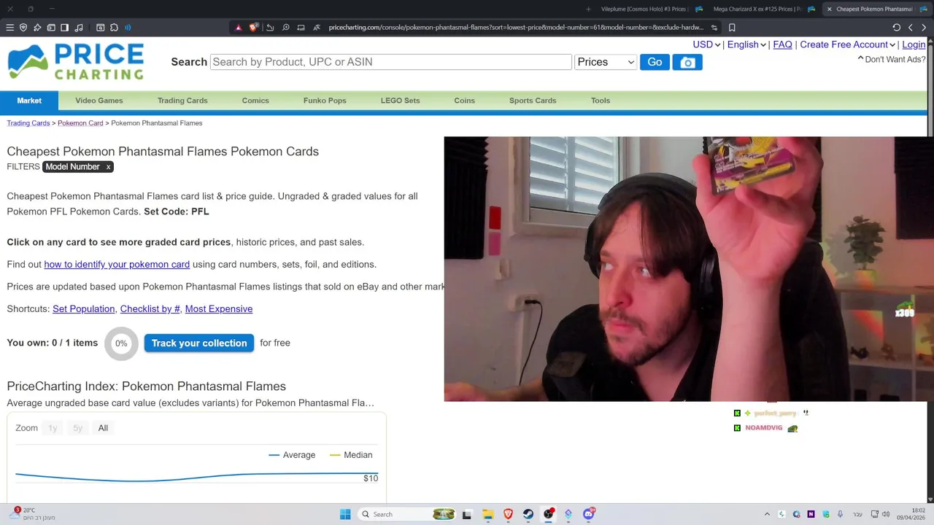Screen dimensions: 934x525
Task: Open the Coins menu
Action: point(464,101)
